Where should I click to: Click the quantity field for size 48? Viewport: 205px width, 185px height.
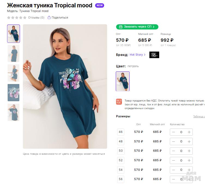tap(181, 141)
